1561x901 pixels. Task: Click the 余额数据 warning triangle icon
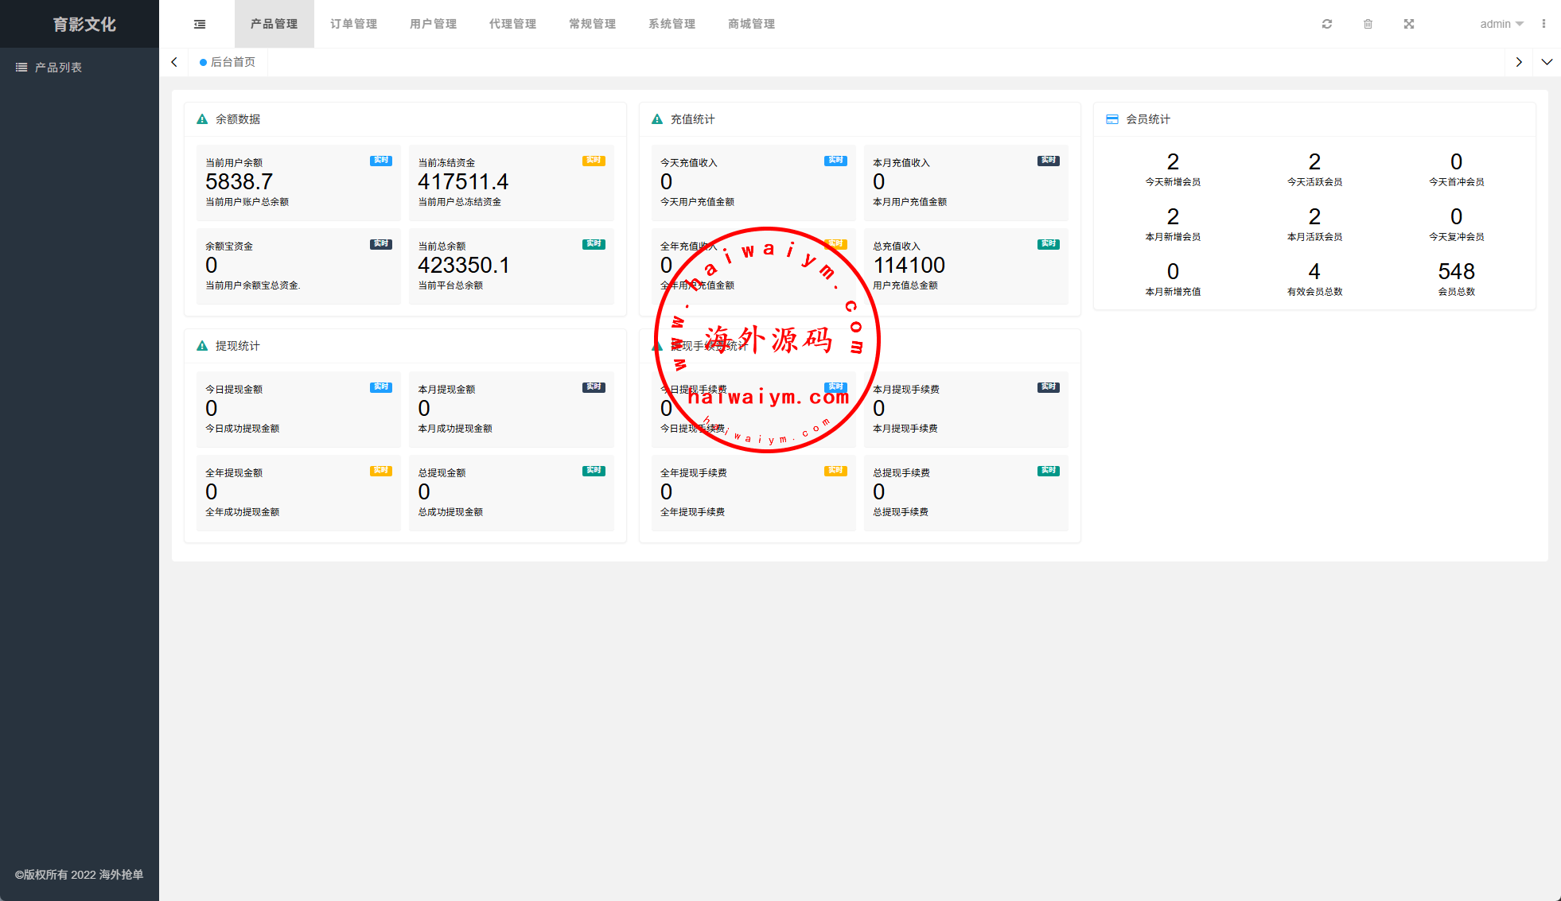coord(202,119)
